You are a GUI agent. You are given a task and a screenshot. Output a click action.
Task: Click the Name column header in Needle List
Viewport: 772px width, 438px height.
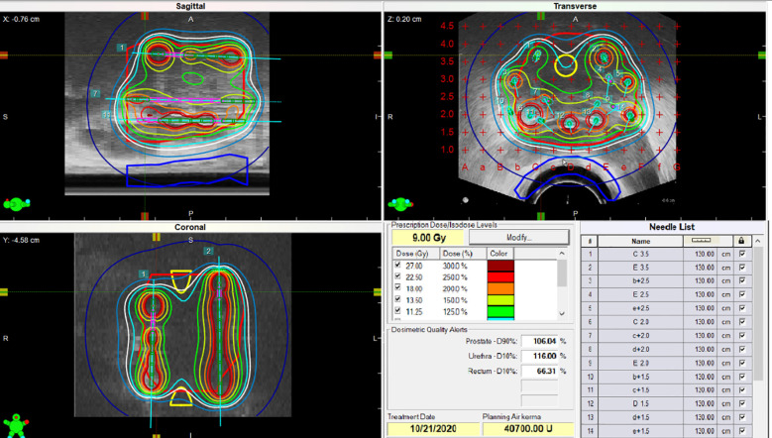point(640,241)
